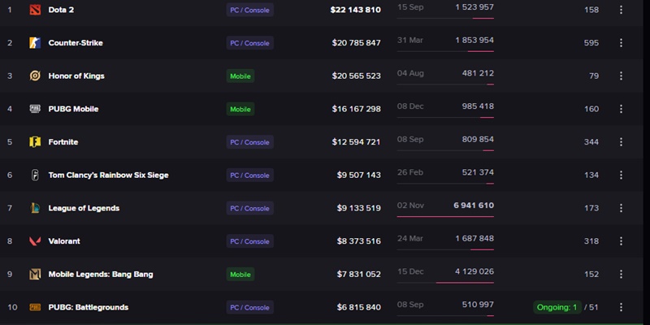Click the Counter-Strike game icon
The image size is (650, 325).
click(35, 43)
